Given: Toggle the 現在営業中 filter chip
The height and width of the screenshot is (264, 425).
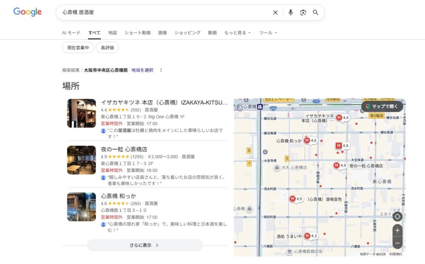Looking at the screenshot, I should pos(78,48).
